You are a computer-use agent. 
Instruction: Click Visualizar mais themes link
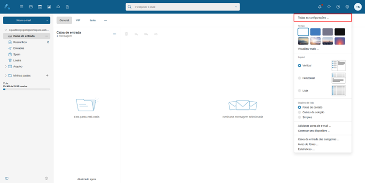tap(308, 49)
